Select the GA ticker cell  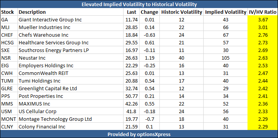click(x=9, y=19)
